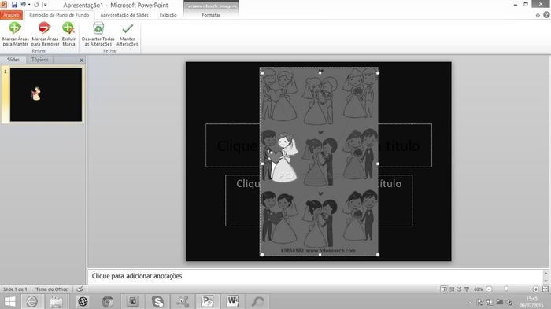Save presentation from Quick Access toolbar
This screenshot has width=551, height=309.
point(14,5)
